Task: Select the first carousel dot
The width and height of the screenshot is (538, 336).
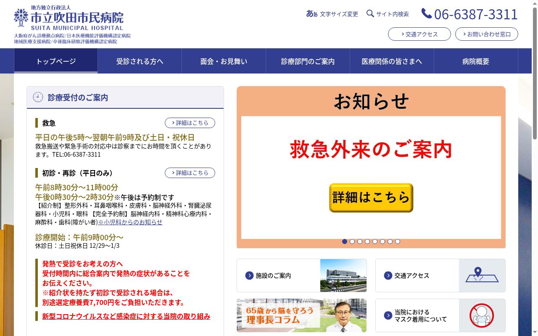Action: point(345,241)
